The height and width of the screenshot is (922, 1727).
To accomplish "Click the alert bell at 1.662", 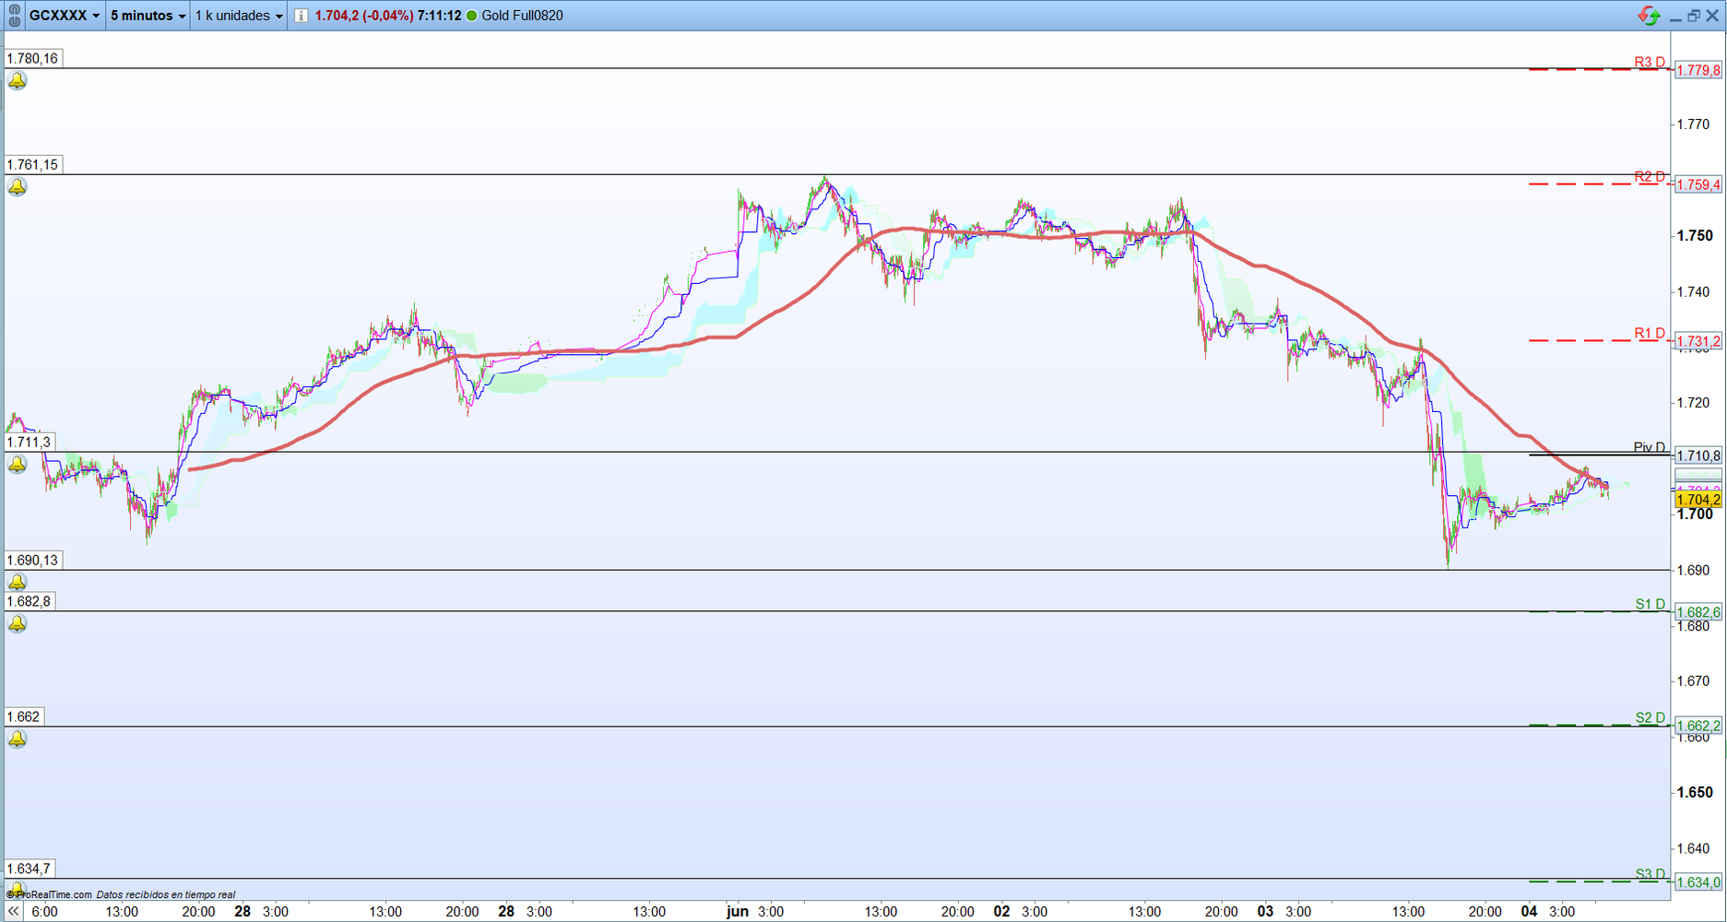I will click(x=18, y=739).
